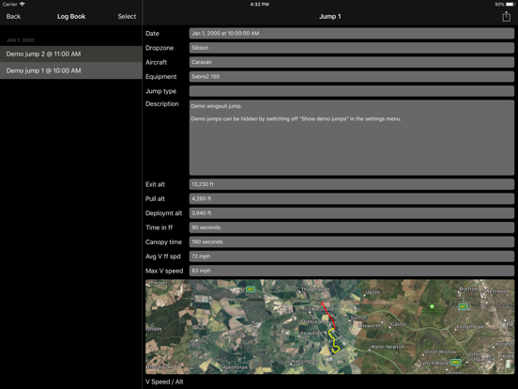This screenshot has height=389, width=518.
Task: Edit Exit alt field 13,230 ft
Action: pos(352,184)
